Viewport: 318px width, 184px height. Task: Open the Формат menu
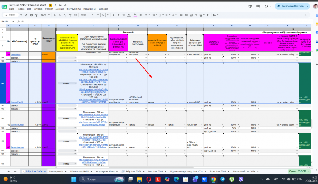click(49, 9)
